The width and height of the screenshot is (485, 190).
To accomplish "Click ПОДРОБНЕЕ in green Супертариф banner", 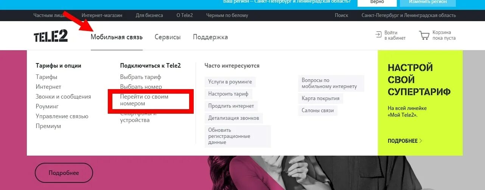I will [405, 141].
